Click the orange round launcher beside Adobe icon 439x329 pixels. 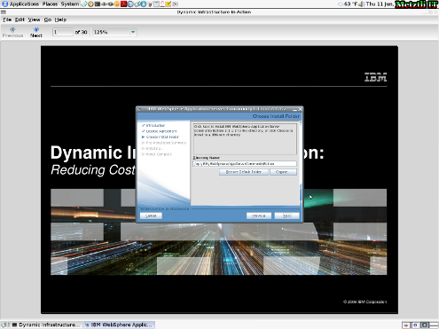click(117, 4)
